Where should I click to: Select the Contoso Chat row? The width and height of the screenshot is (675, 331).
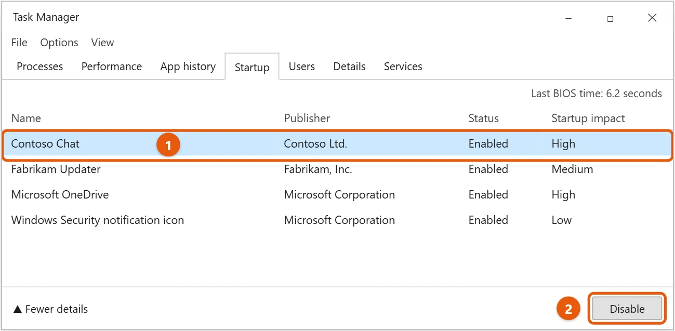[x=337, y=144]
